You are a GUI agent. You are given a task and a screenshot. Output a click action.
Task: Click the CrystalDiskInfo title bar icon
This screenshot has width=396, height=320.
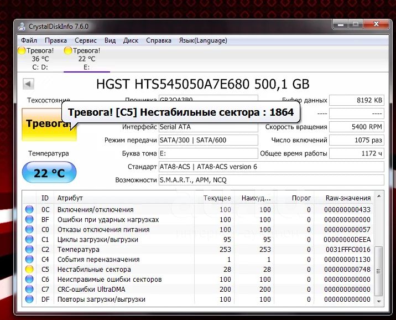pyautogui.click(x=22, y=26)
